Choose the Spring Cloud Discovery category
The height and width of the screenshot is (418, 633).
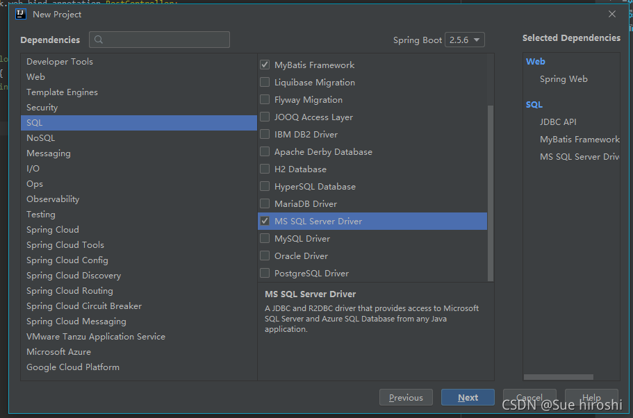point(139,276)
